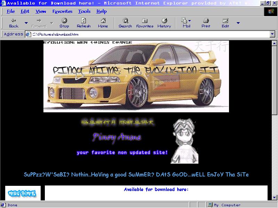Stop loading with the Stop button
This screenshot has width=278, height=208.
pos(64,23)
